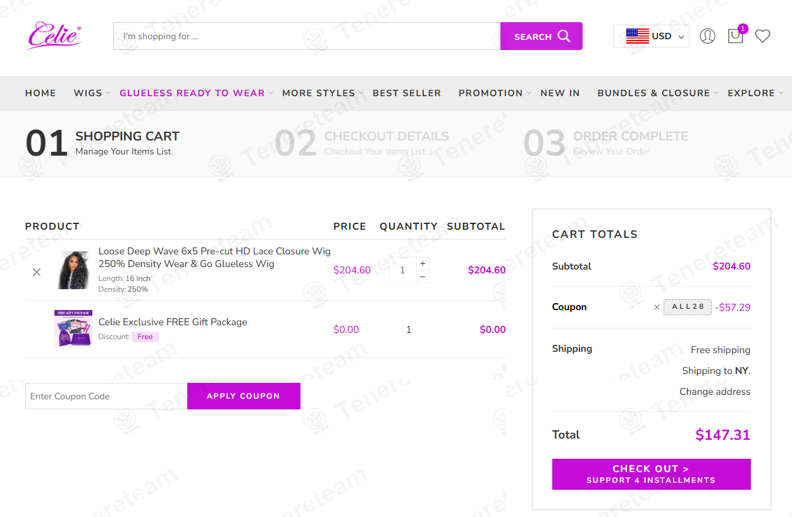Viewport: 792px width, 517px height.
Task: Select step 01 SHOPPING CART
Action: pyautogui.click(x=102, y=143)
